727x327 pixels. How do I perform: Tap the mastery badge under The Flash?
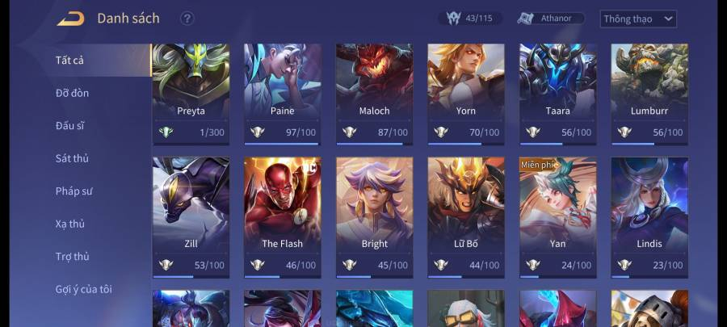[x=258, y=265]
